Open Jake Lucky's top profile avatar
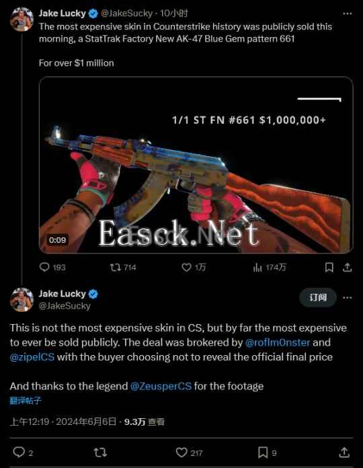 tap(22, 19)
